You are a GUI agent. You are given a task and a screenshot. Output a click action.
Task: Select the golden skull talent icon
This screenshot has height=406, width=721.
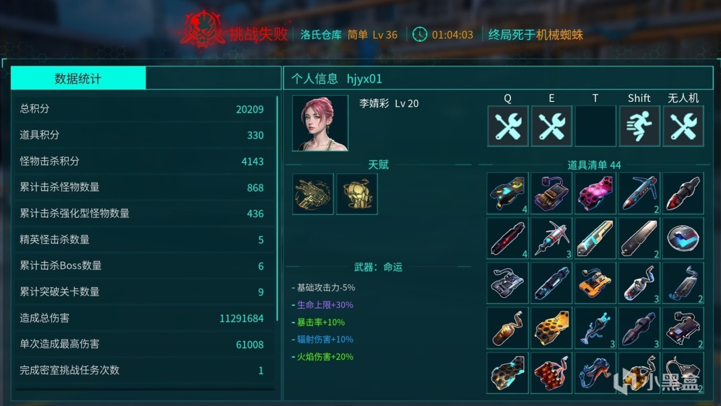click(357, 194)
